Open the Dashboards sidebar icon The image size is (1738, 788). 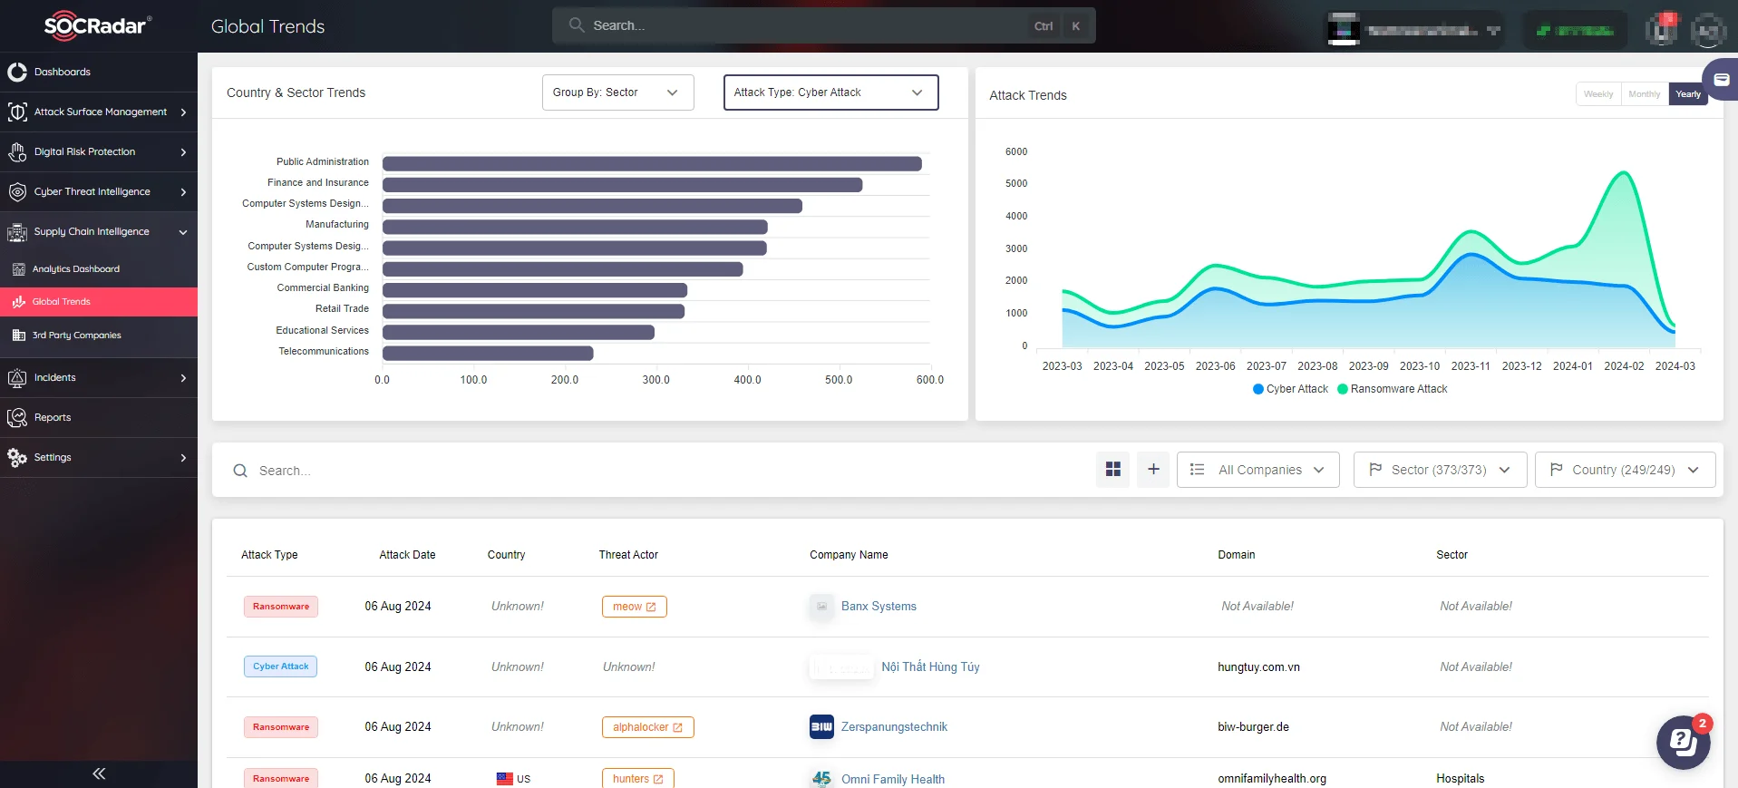17,72
